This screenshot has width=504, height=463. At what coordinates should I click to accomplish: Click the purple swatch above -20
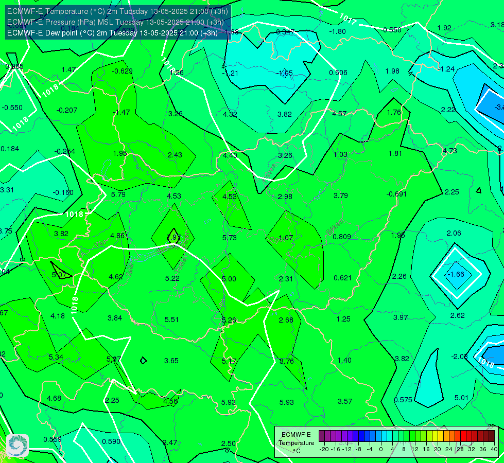[322, 436]
